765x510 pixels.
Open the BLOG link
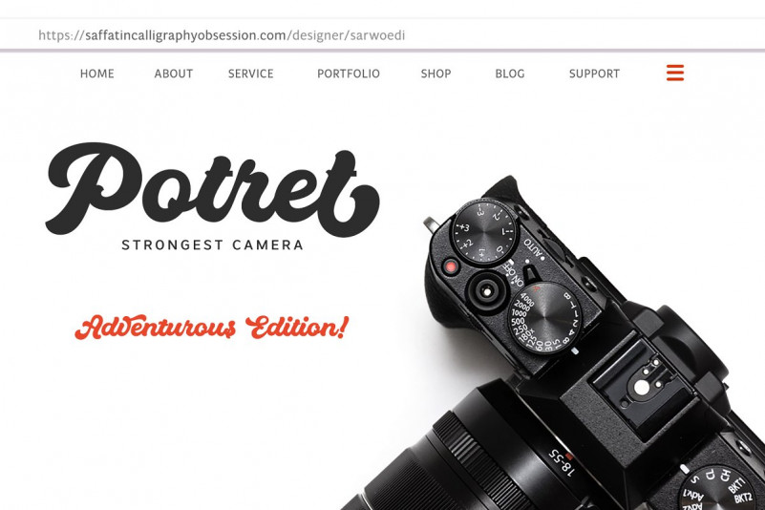tap(510, 74)
